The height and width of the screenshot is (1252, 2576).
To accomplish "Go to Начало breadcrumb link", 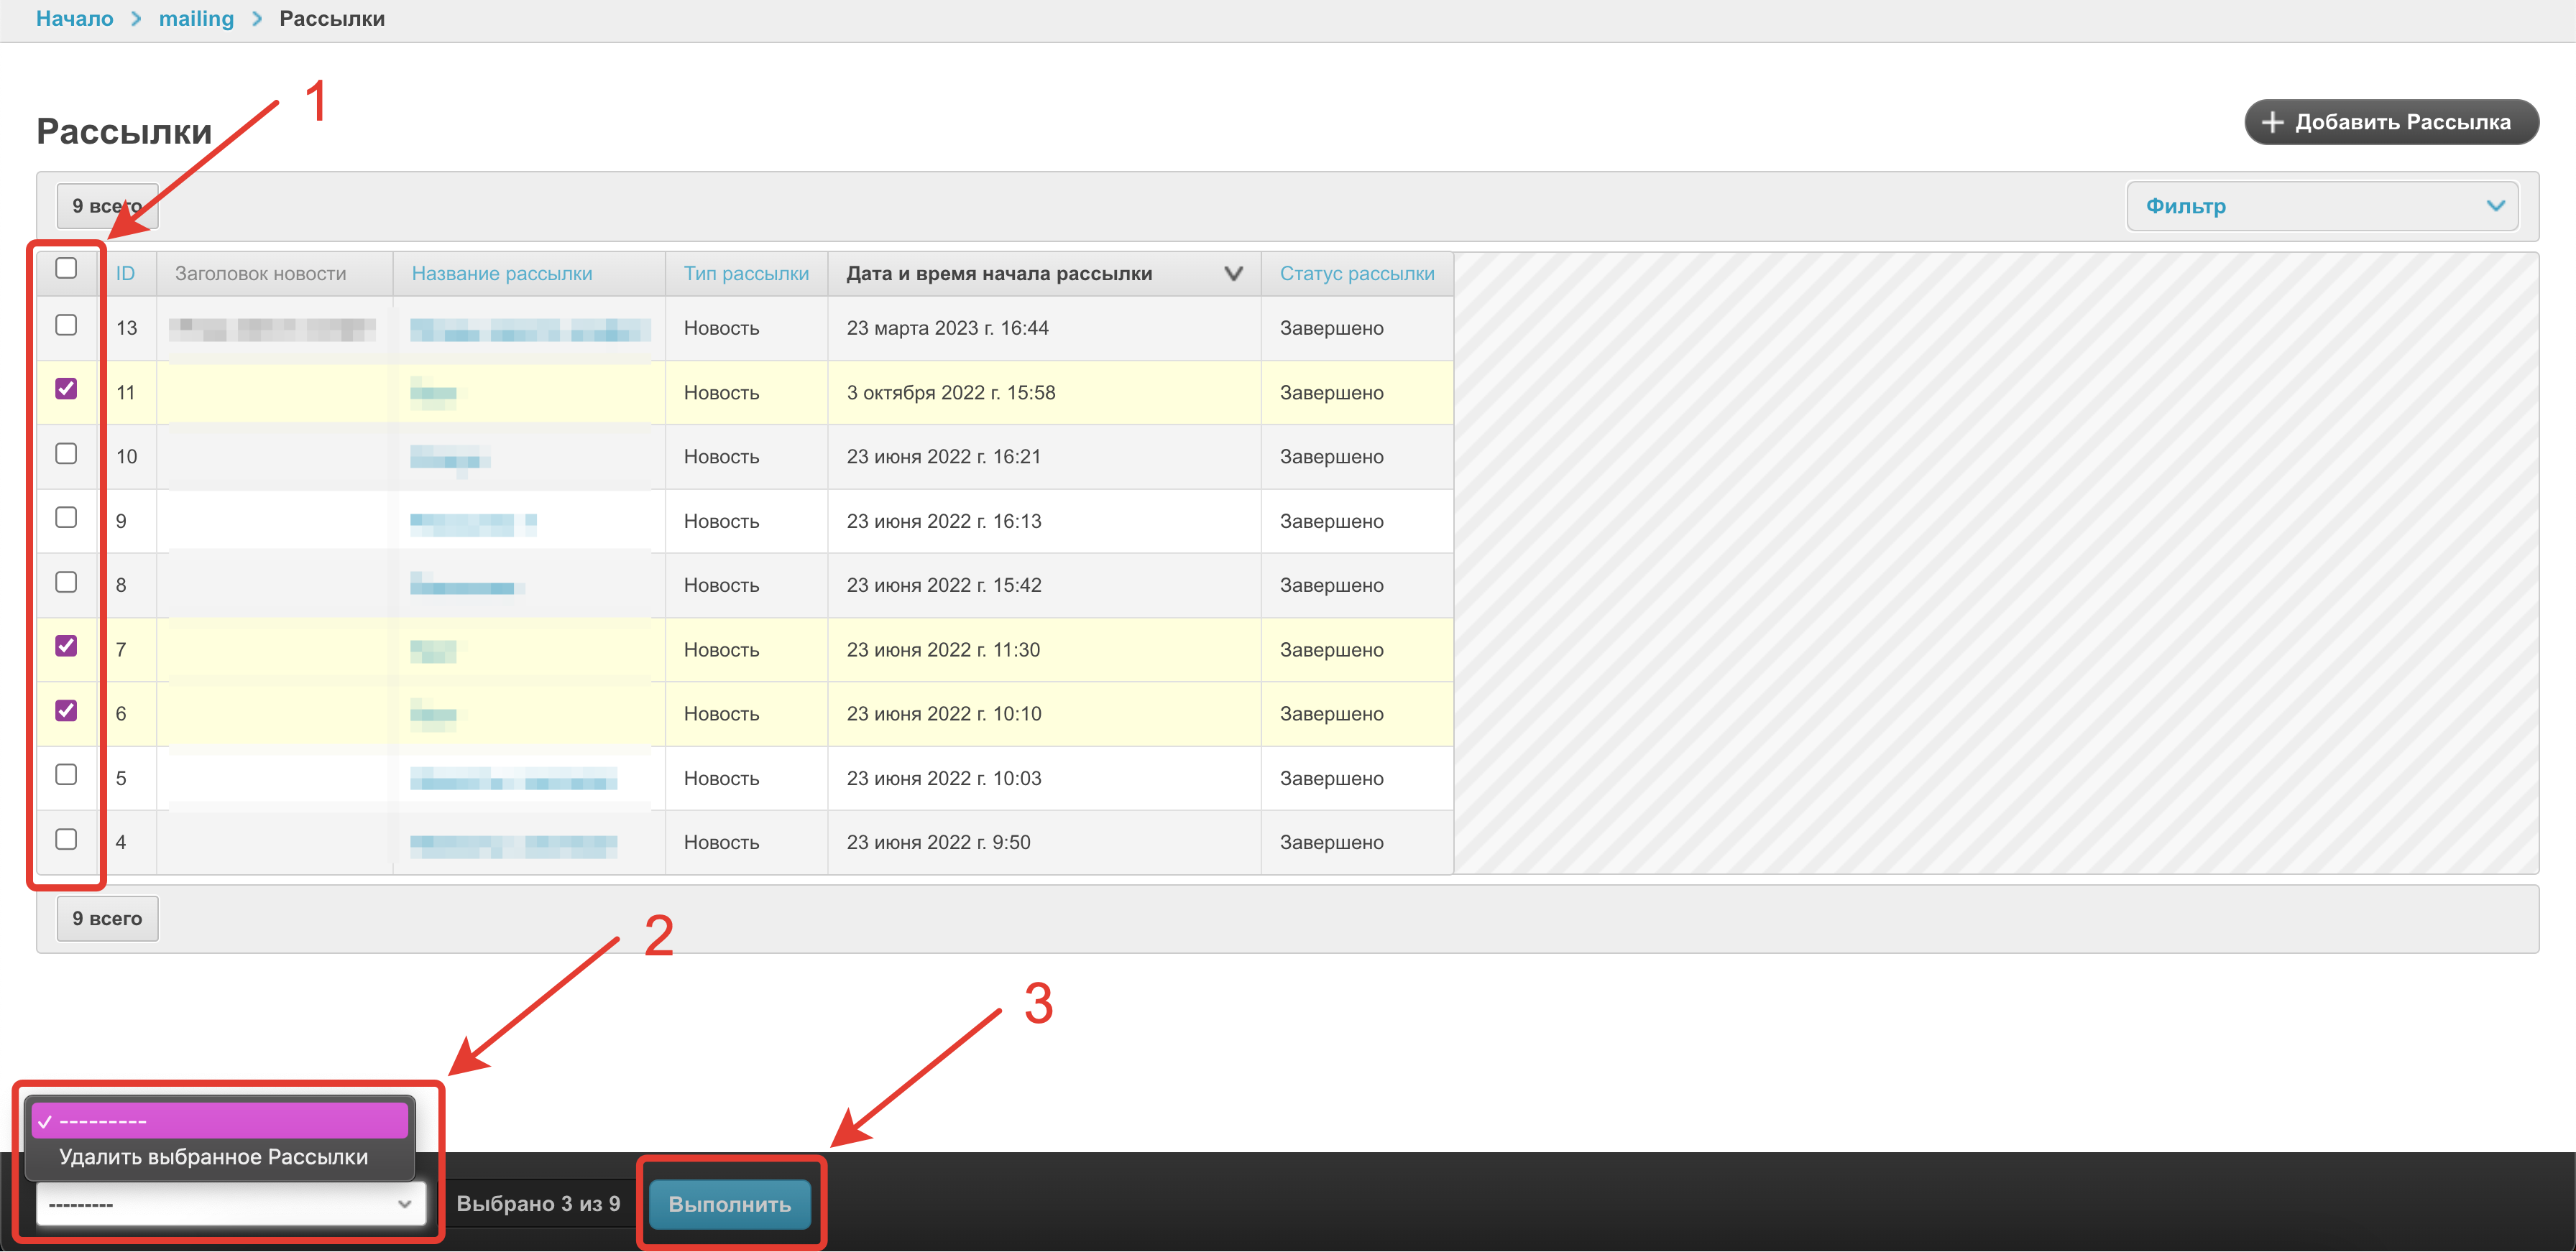I will 75,19.
